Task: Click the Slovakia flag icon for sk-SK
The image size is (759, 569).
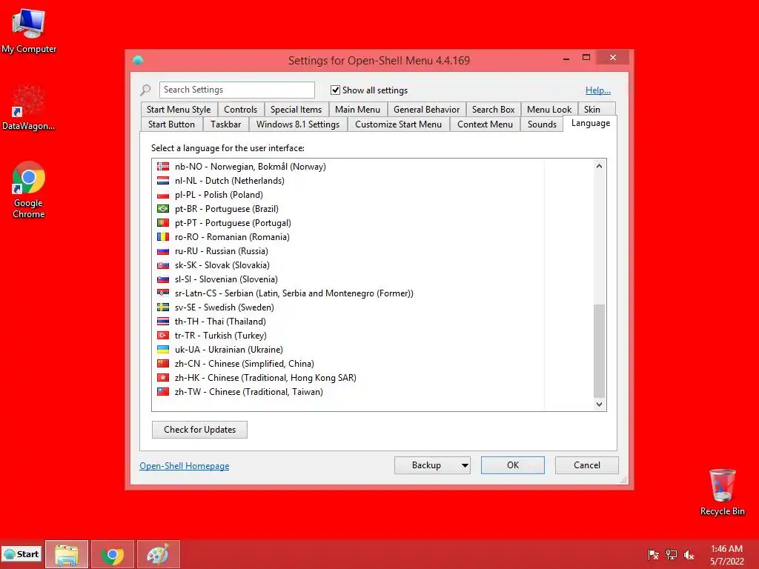Action: (163, 265)
